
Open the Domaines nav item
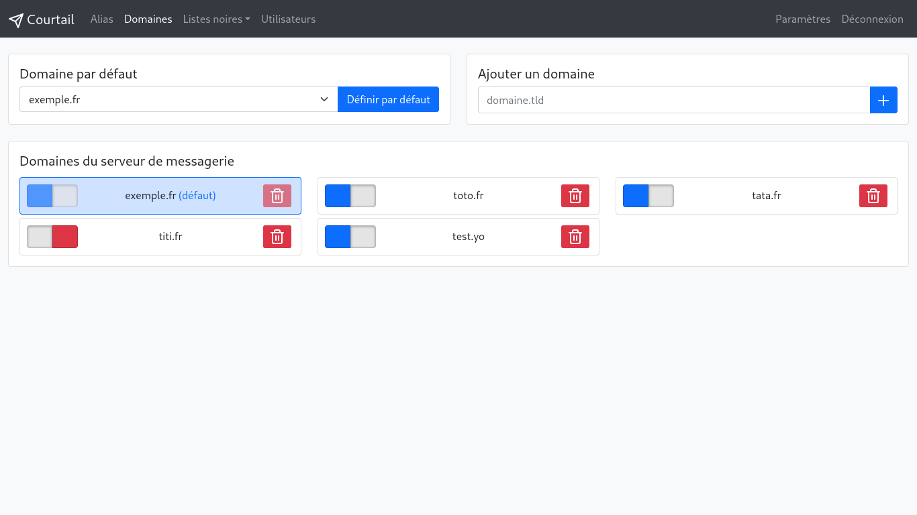148,19
